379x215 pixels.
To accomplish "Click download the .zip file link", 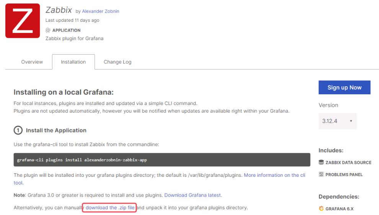I will (x=110, y=207).
